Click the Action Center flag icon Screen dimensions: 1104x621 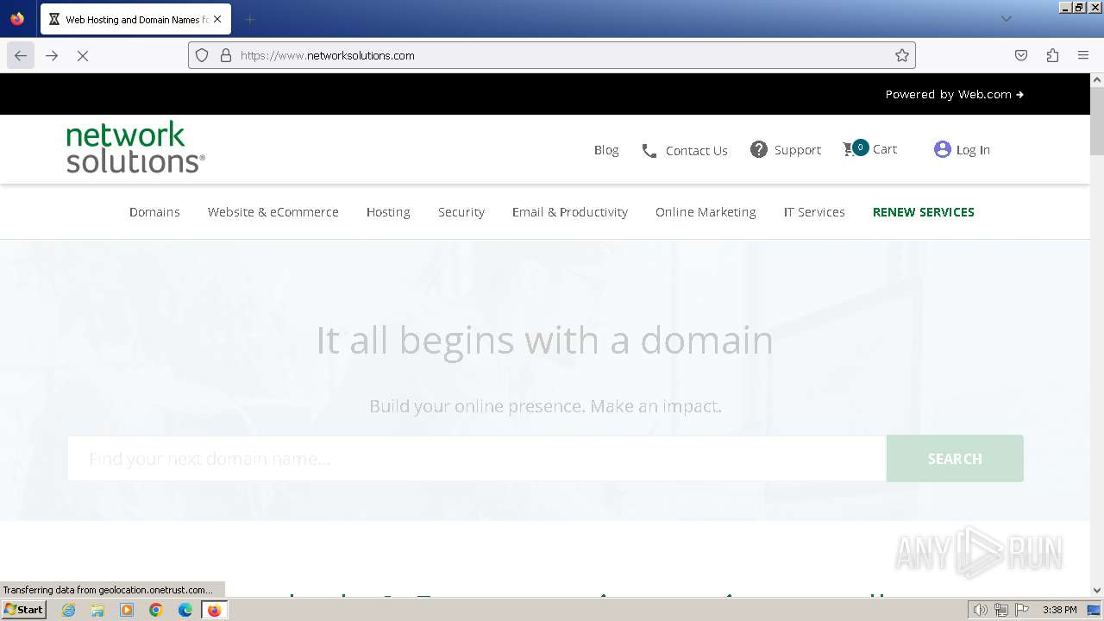[1022, 610]
